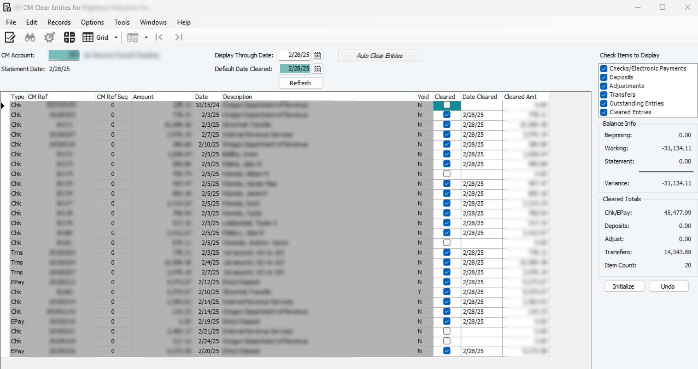Viewport: 698px width, 369px height.
Task: Jump to first record arrow icon
Action: point(159,37)
